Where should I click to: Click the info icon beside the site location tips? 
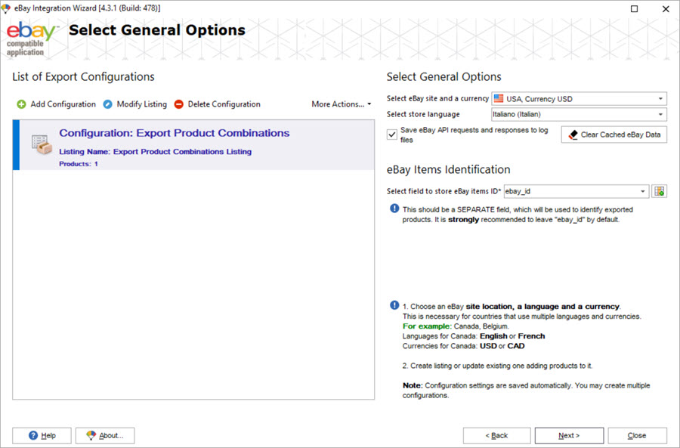coord(394,305)
